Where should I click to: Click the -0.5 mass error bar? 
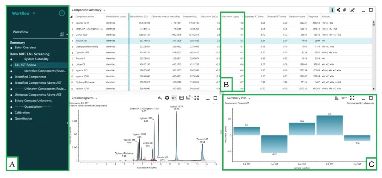(x=274, y=144)
